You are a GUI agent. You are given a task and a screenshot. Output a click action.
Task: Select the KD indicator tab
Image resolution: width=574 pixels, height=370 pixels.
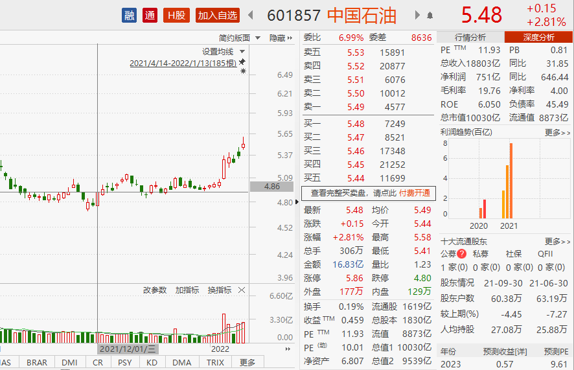coord(152,362)
